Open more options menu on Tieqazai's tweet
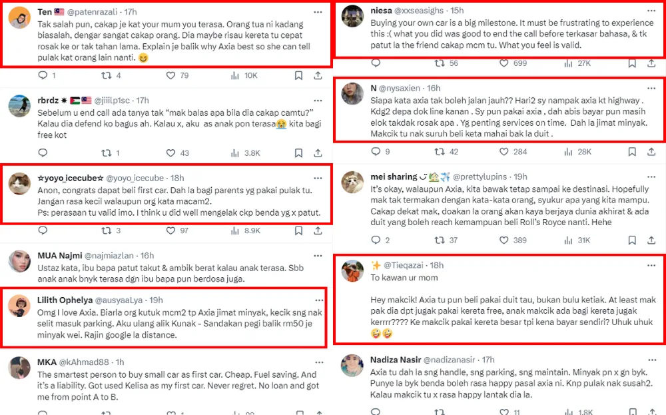The image size is (666, 415). click(651, 265)
